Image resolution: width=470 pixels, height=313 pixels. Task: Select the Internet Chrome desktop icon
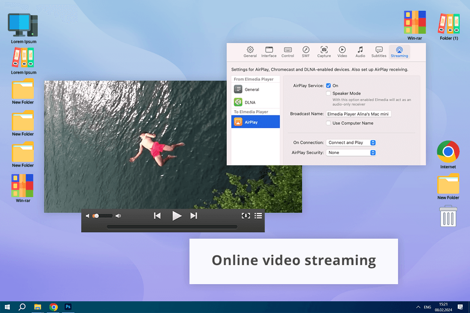(448, 155)
